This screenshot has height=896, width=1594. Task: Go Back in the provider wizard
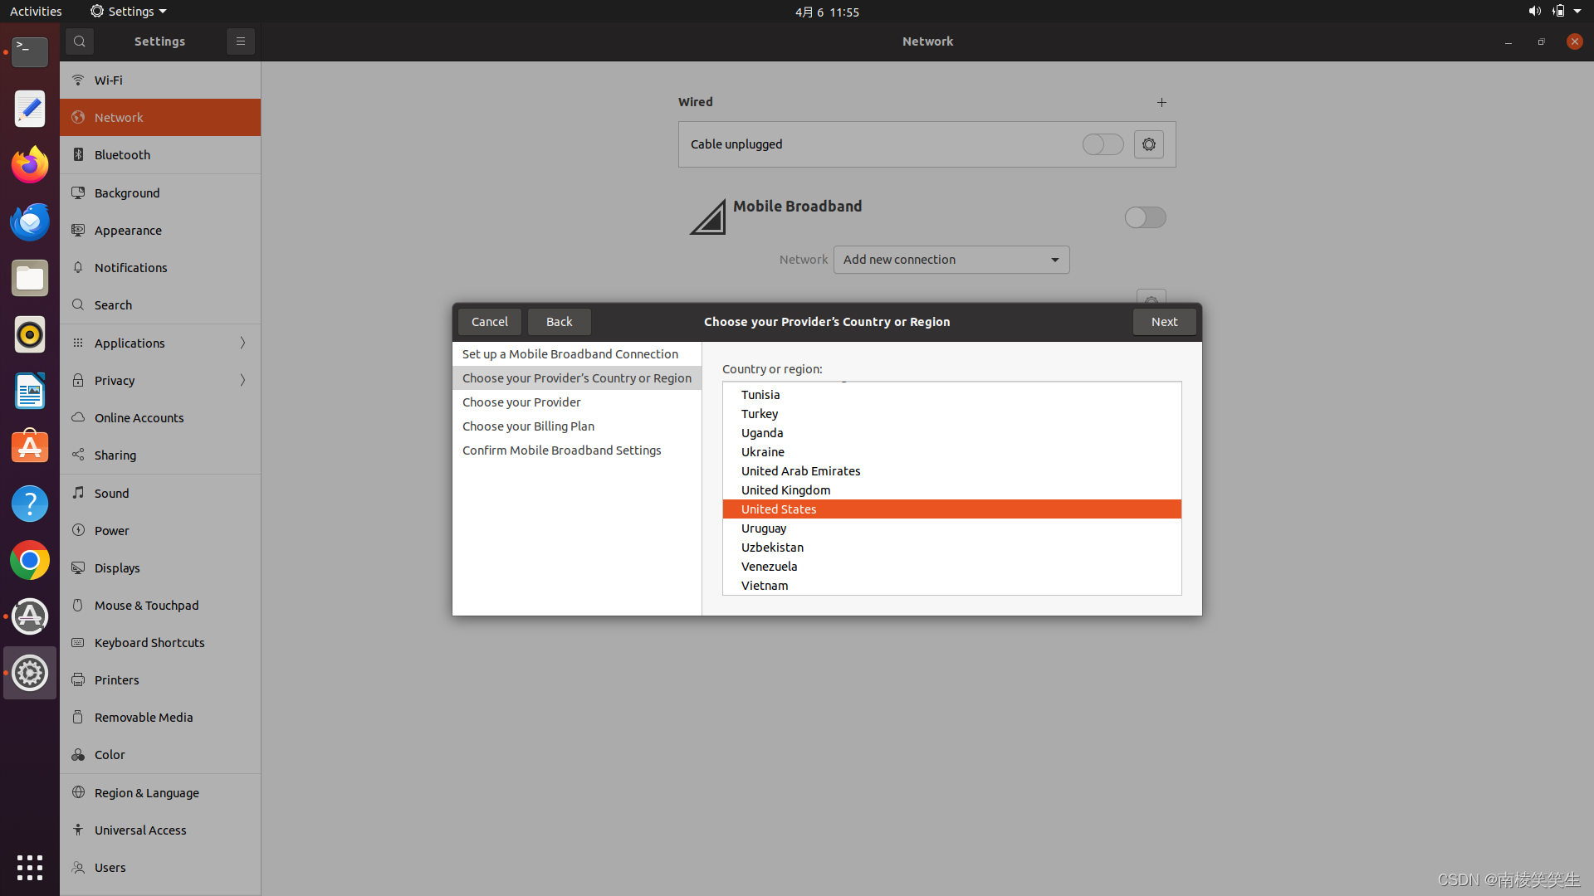[x=559, y=322]
